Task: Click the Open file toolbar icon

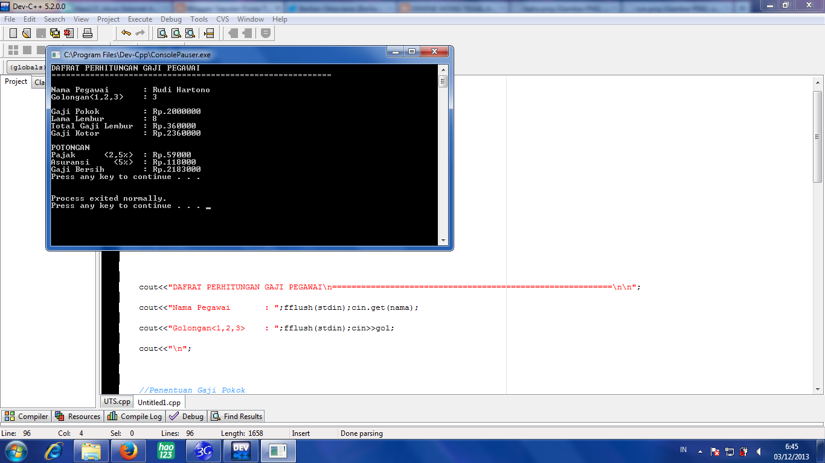Action: tap(27, 33)
